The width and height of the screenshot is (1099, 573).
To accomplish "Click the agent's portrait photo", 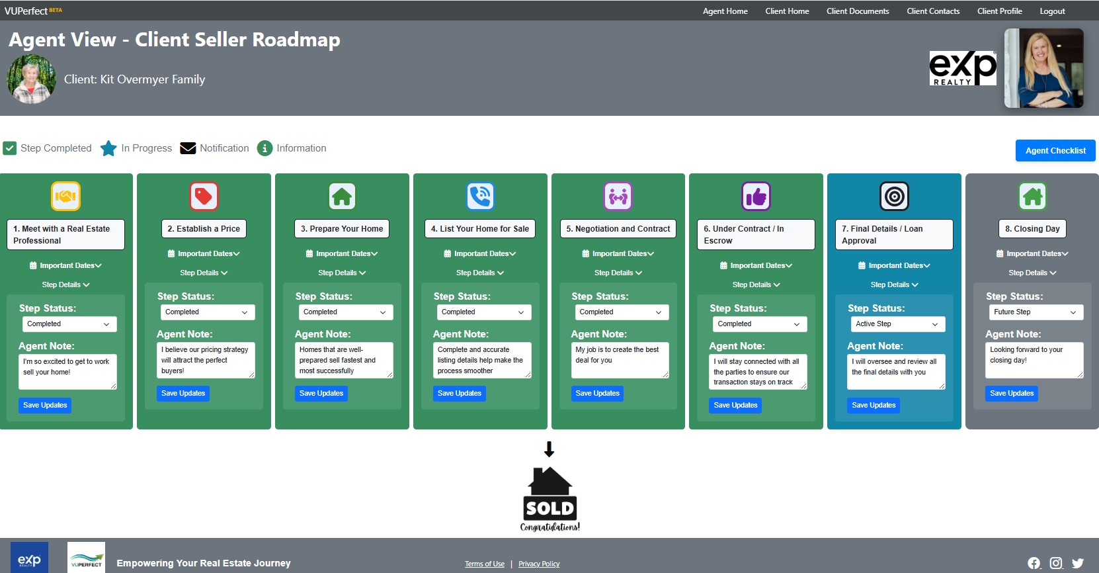I will tap(1043, 68).
